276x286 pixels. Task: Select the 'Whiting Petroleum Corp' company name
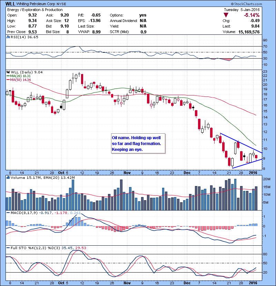point(36,4)
